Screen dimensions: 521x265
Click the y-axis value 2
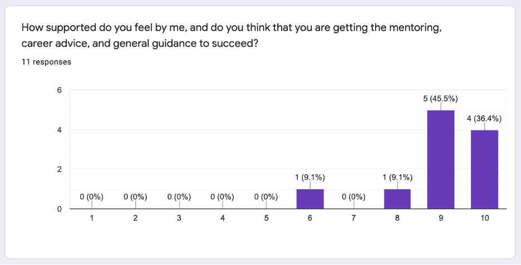click(x=58, y=169)
